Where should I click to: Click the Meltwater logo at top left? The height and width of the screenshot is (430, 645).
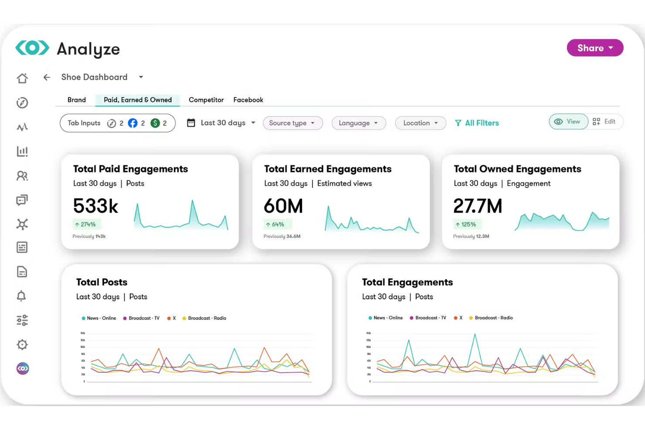[32, 48]
